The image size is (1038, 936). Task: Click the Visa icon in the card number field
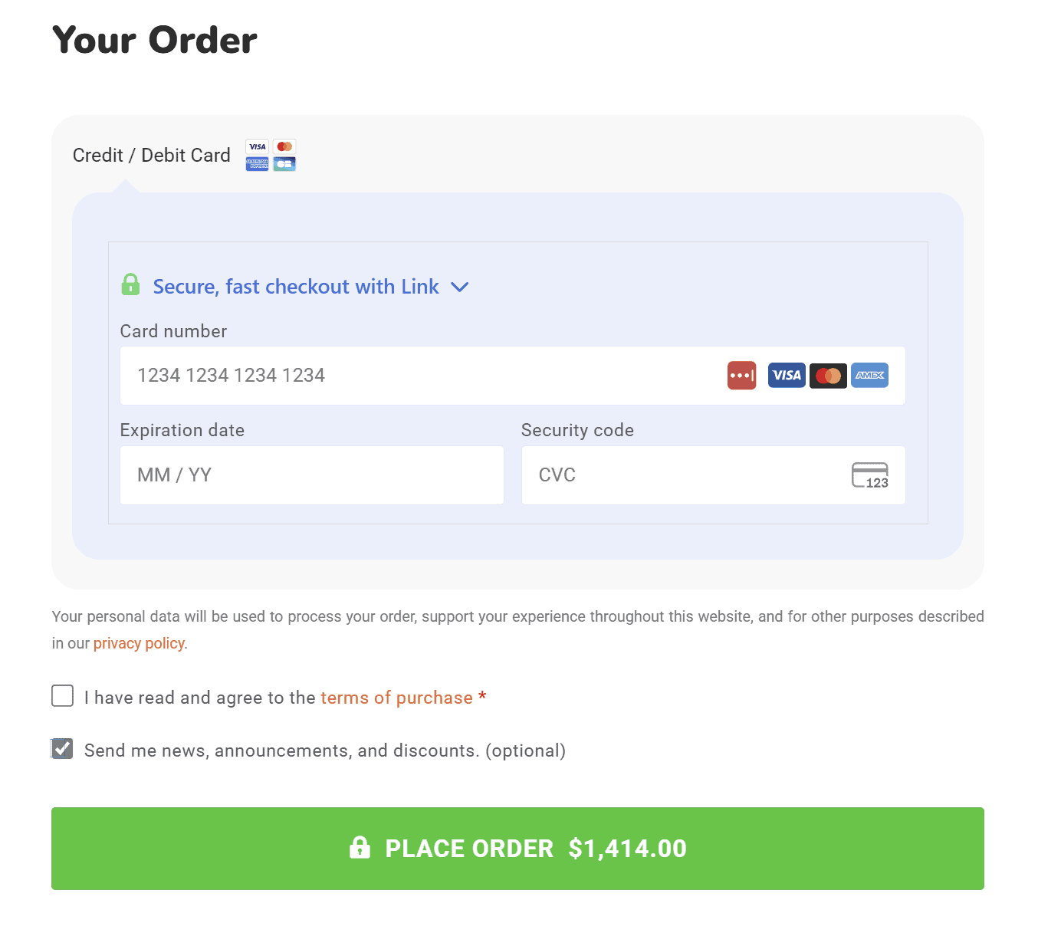[787, 376]
